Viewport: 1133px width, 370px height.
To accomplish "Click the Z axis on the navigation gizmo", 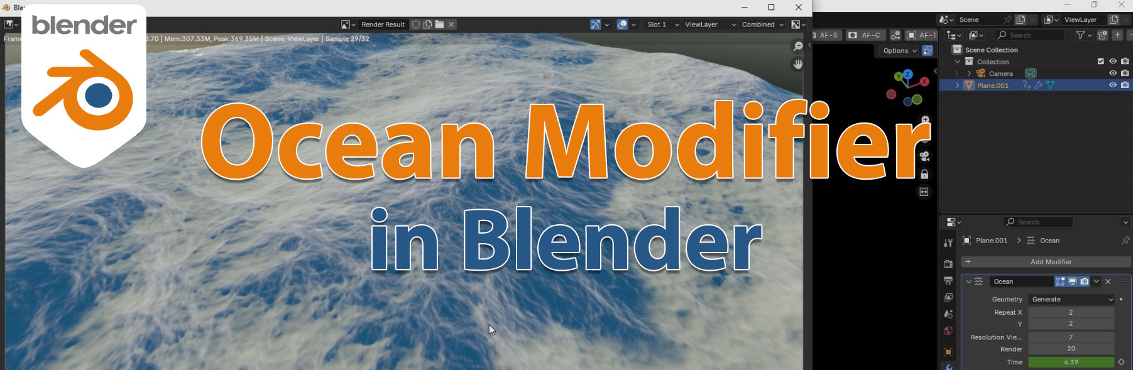I will click(x=907, y=74).
